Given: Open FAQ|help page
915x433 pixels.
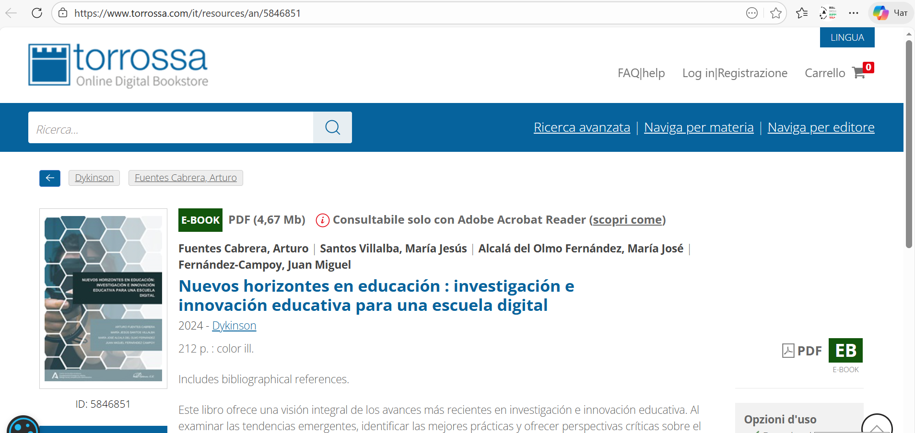Looking at the screenshot, I should [641, 73].
